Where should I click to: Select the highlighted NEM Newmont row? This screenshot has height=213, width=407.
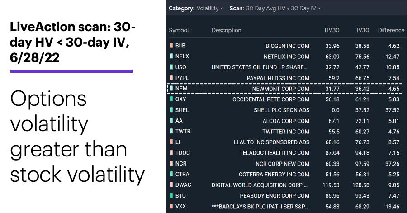tap(285, 89)
